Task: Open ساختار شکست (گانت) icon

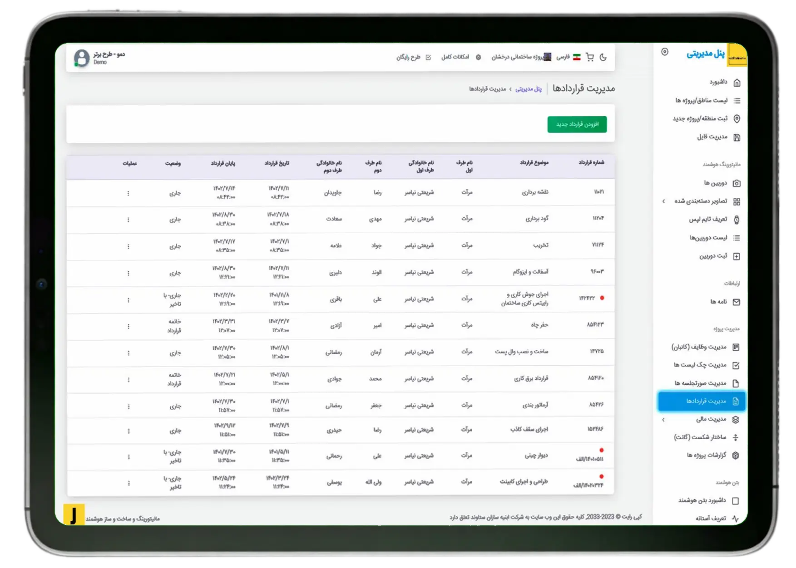Action: pyautogui.click(x=736, y=437)
